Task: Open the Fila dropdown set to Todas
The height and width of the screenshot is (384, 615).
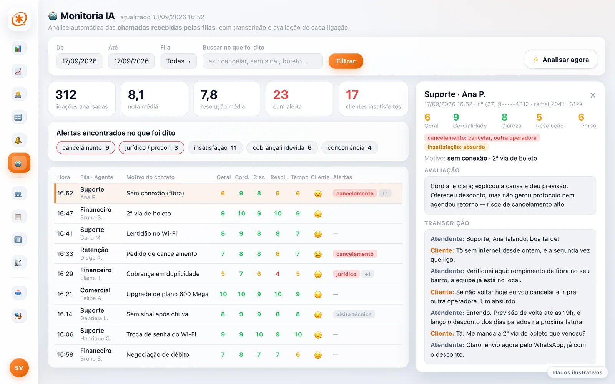Action: (179, 61)
